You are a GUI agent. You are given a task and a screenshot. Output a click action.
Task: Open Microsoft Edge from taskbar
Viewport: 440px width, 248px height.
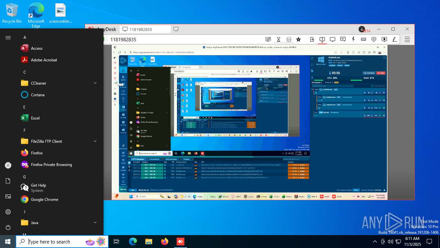click(133, 242)
